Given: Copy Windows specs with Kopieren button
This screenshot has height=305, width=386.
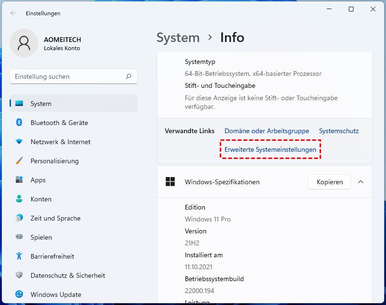Looking at the screenshot, I should pyautogui.click(x=330, y=182).
